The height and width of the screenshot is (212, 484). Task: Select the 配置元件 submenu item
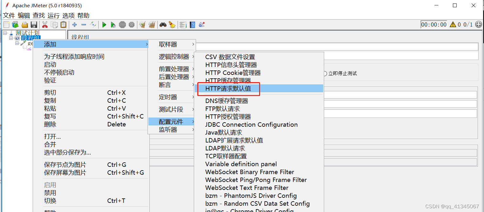tap(172, 122)
